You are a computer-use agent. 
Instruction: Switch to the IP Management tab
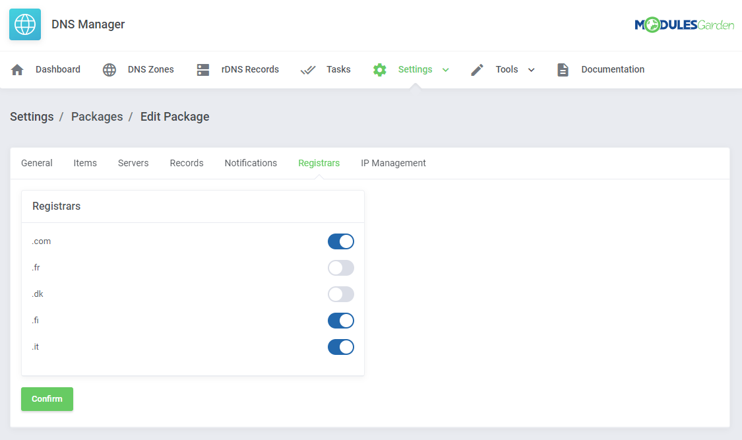pos(393,163)
